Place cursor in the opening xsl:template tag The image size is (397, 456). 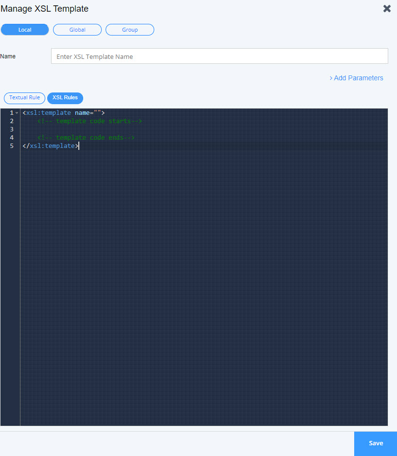pos(49,113)
